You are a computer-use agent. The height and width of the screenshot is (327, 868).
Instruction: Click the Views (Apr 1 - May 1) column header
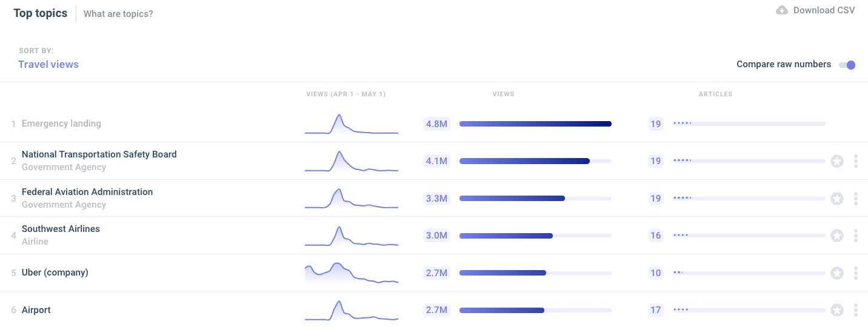346,94
